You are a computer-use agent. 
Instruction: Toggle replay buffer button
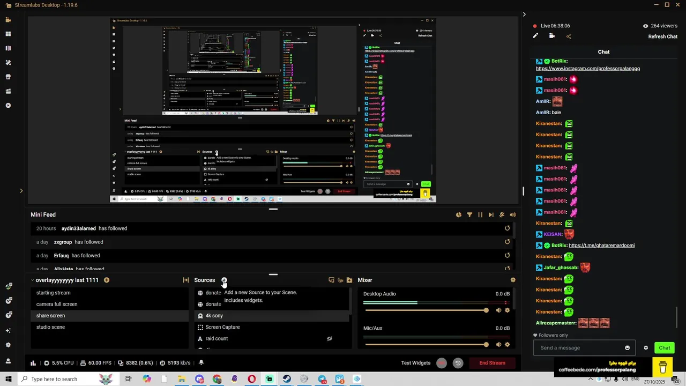pos(458,363)
